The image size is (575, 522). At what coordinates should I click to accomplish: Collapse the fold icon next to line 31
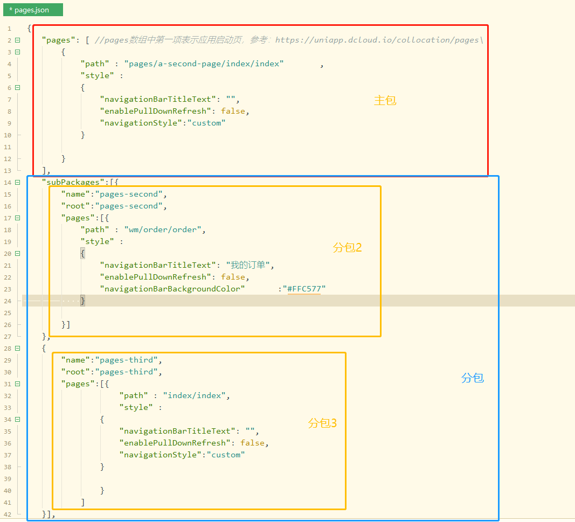click(17, 384)
